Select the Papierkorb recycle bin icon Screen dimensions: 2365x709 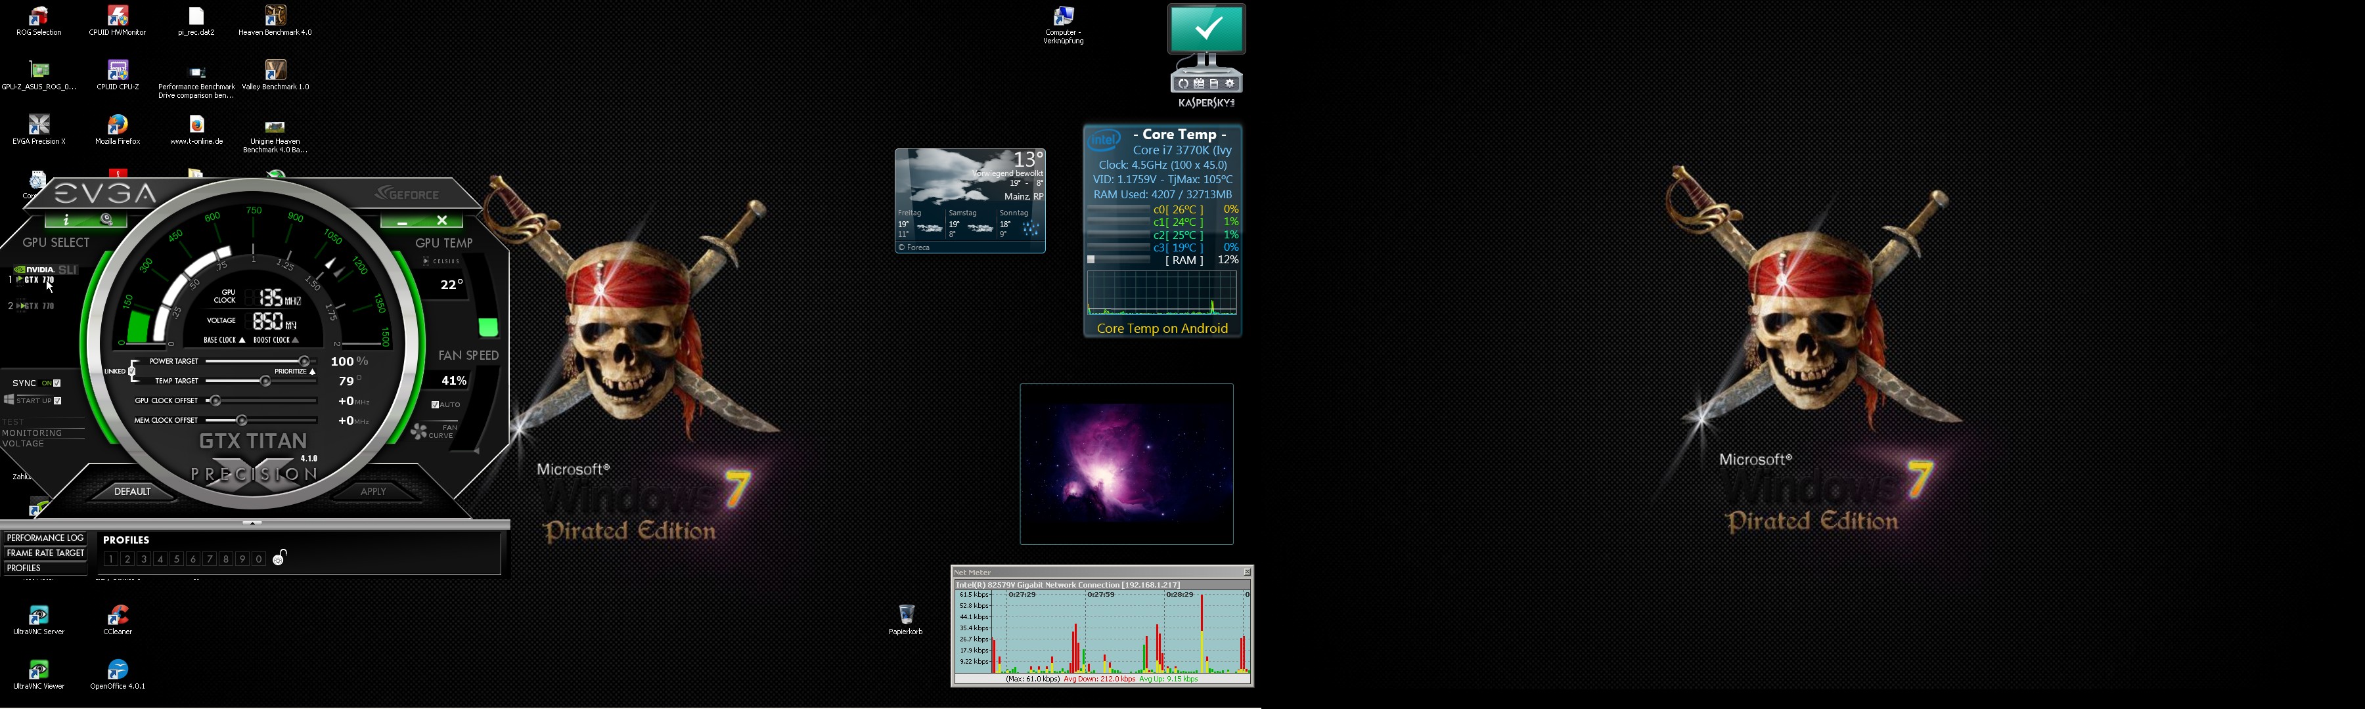(906, 620)
